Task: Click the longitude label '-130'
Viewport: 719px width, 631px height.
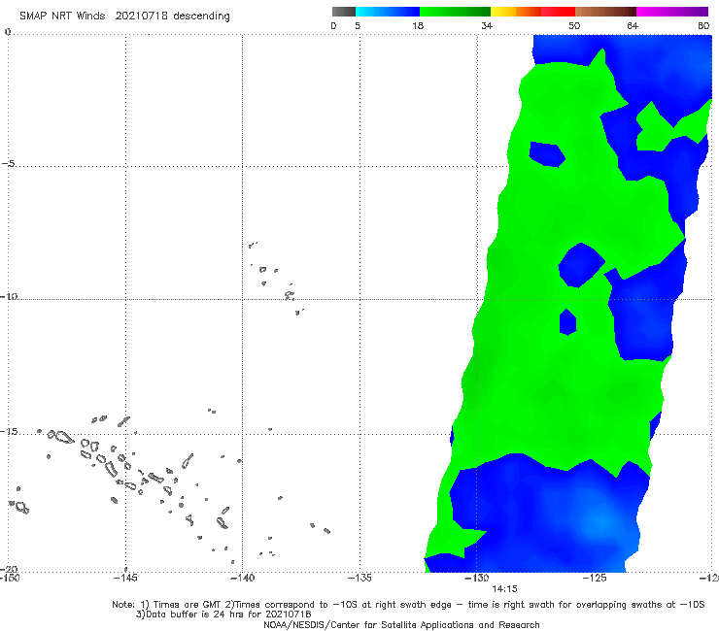Action: click(x=477, y=578)
